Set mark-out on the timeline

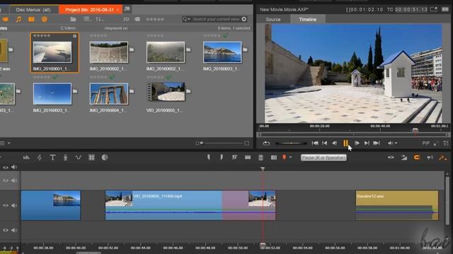(x=222, y=157)
